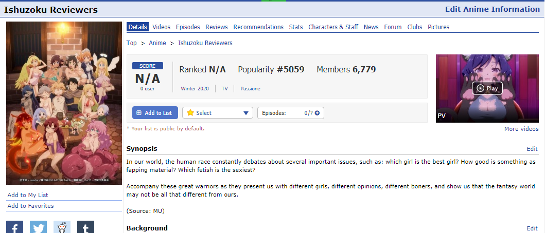Click Edit Anime Information link
Screen dimensions: 545x233
pyautogui.click(x=493, y=9)
